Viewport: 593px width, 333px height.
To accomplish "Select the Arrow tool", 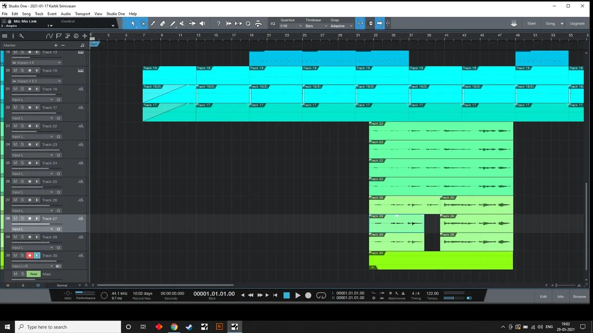I will pyautogui.click(x=133, y=24).
